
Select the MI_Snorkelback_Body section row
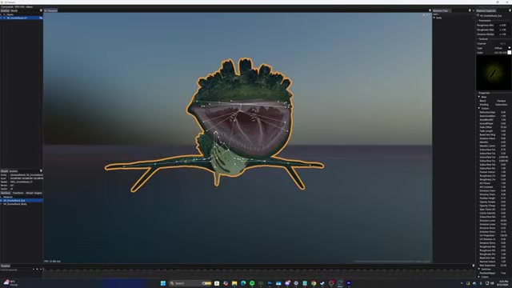tap(22, 204)
